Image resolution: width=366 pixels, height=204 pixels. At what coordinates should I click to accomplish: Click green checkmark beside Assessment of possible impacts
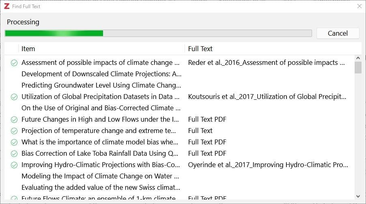coord(14,63)
